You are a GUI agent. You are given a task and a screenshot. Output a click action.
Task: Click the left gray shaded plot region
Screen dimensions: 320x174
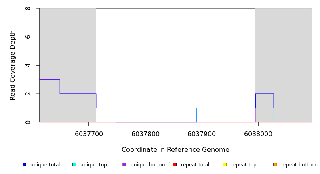[x=67, y=44]
